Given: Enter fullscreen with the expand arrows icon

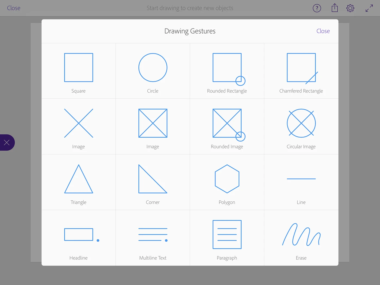Looking at the screenshot, I should coord(369,8).
